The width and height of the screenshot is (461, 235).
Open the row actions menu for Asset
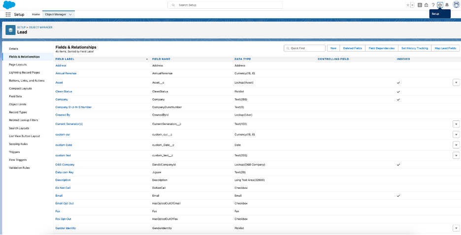(456, 83)
